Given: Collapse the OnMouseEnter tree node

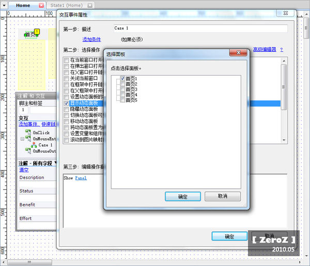Looking at the screenshot, I should click(22, 139).
